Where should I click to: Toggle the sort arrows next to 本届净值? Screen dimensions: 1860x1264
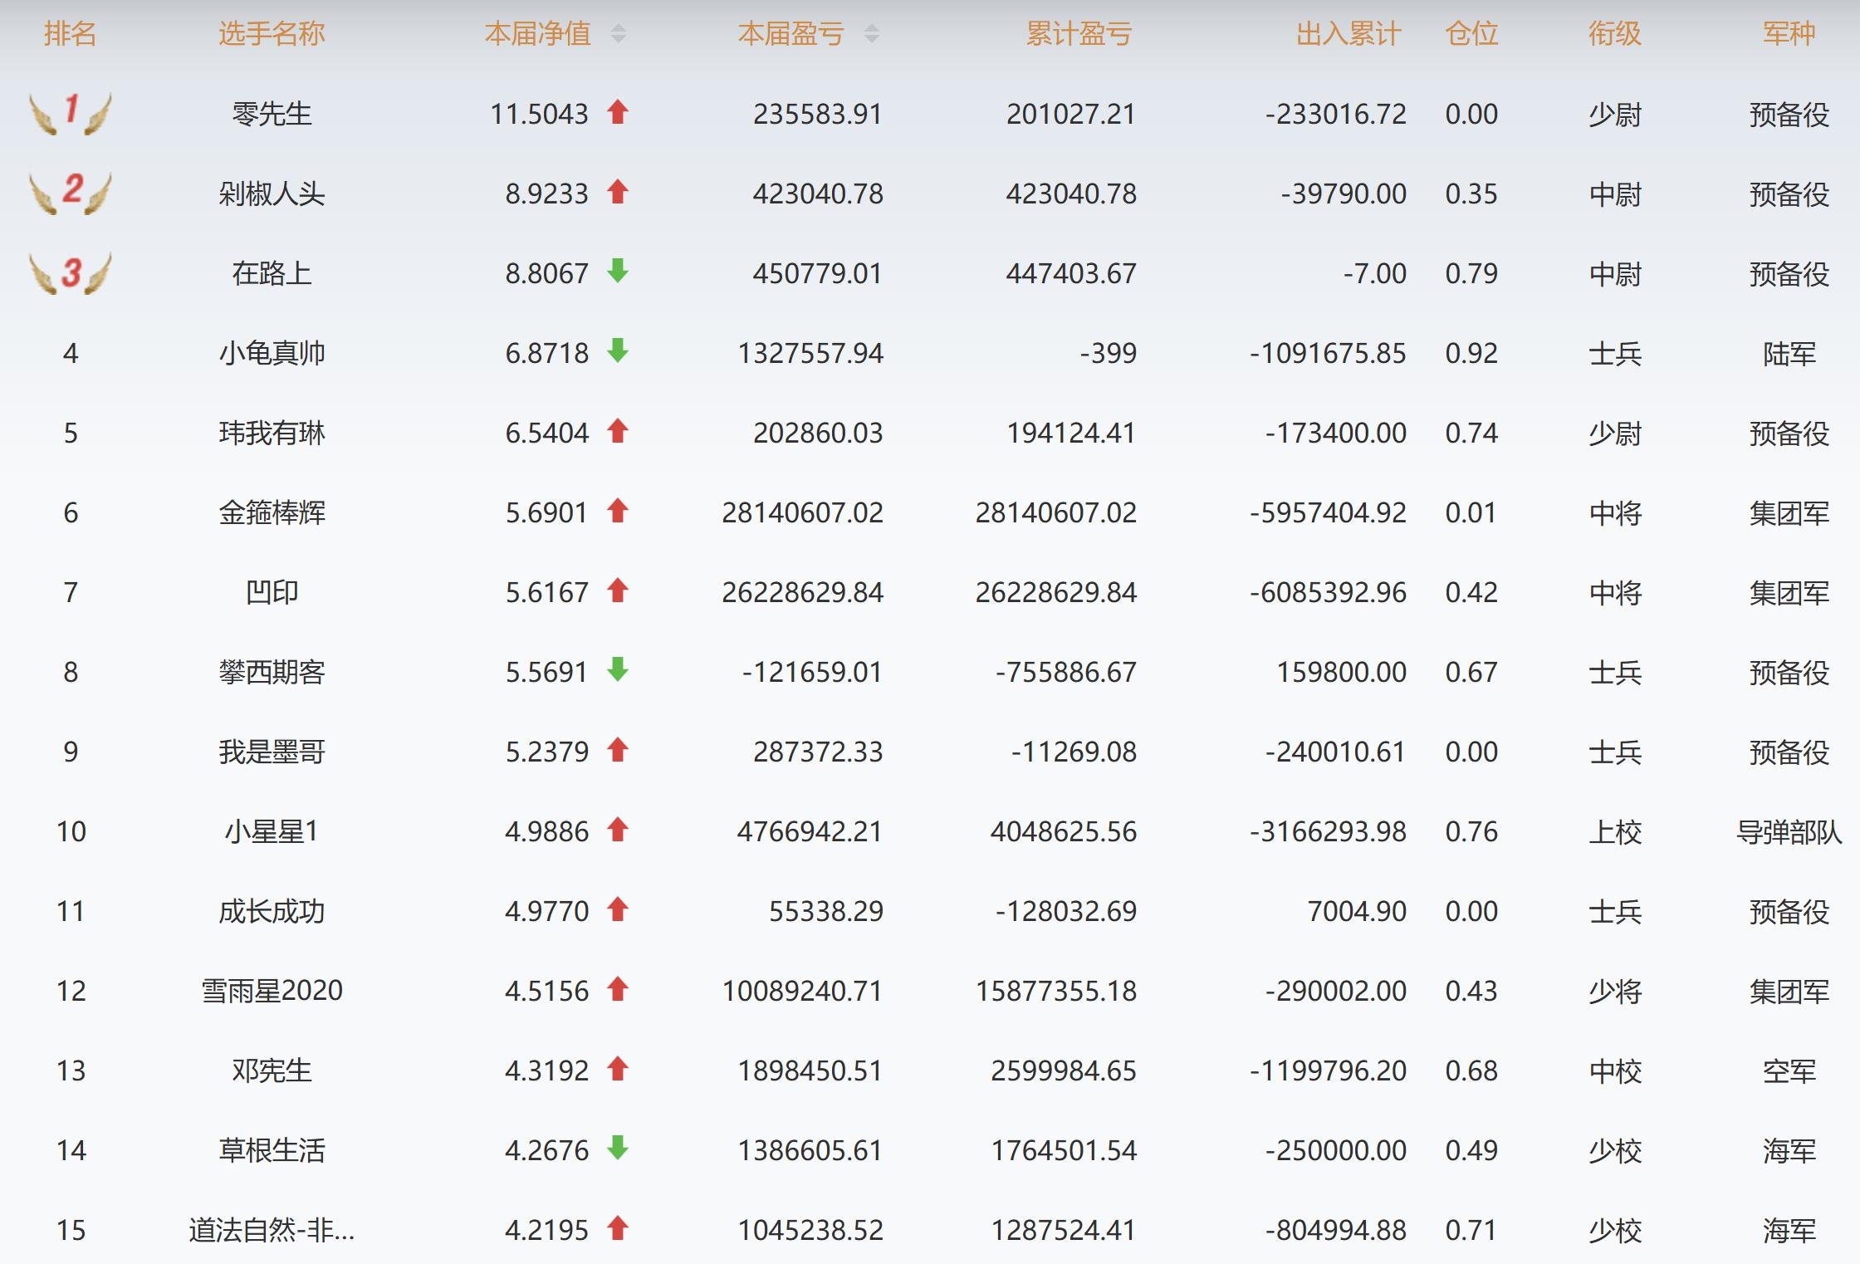[619, 34]
